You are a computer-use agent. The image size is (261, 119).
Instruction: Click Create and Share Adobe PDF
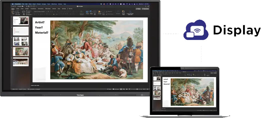point(129,12)
